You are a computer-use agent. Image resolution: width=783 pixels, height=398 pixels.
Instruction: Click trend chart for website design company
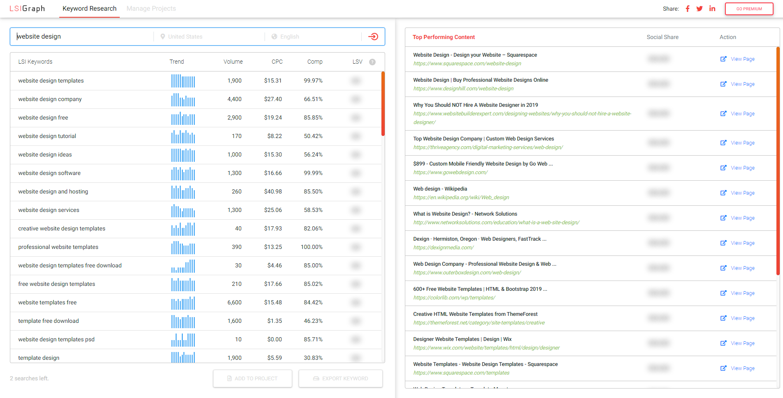click(x=183, y=99)
